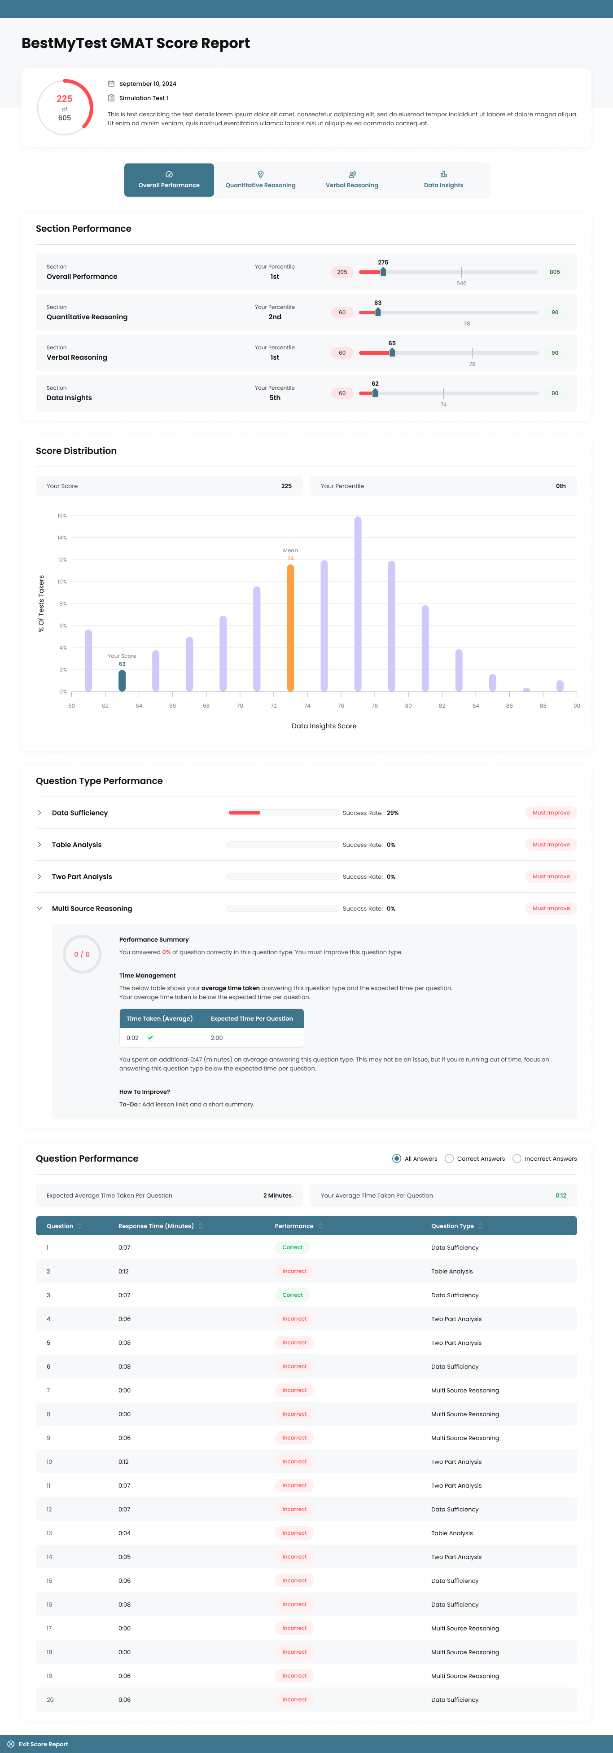
Task: Click Two Part Analysis in question 14 row
Action: pyautogui.click(x=456, y=1557)
